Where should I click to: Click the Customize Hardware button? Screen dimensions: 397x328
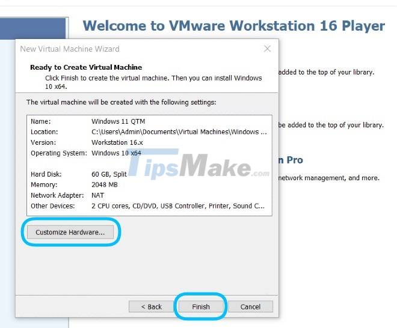tap(70, 232)
